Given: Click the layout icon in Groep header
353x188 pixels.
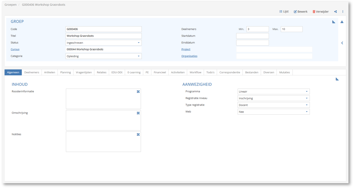Looking at the screenshot, I should [x=334, y=22].
